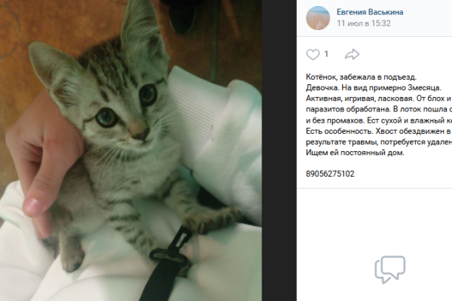Share the post using the arrow icon

click(352, 54)
